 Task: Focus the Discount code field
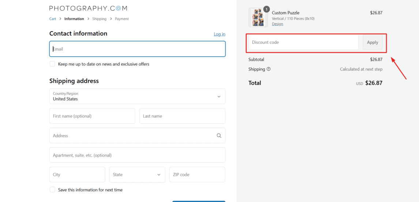(303, 43)
